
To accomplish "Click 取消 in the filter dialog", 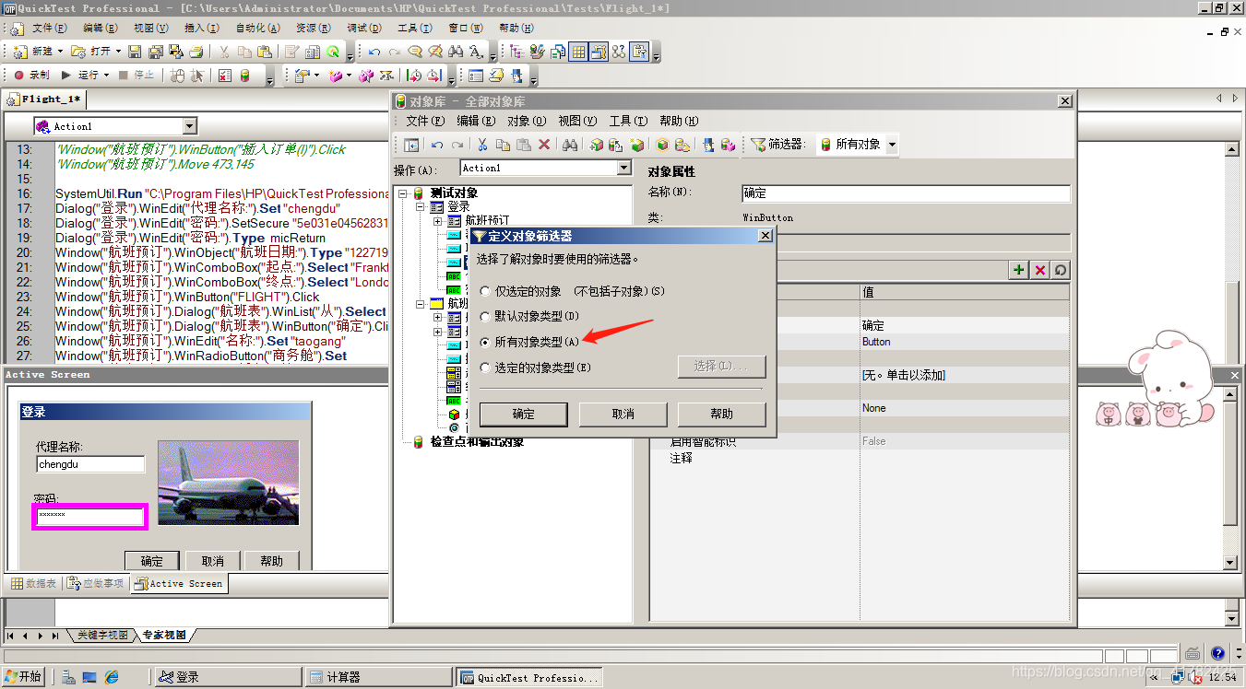I will 623,415.
